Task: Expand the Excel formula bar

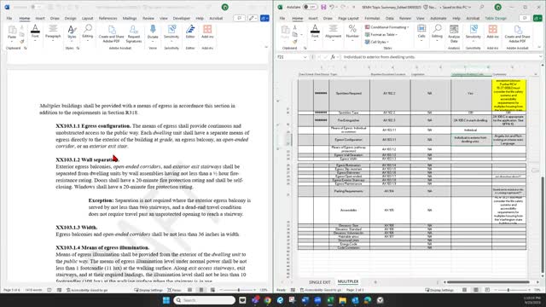Action: [541, 57]
